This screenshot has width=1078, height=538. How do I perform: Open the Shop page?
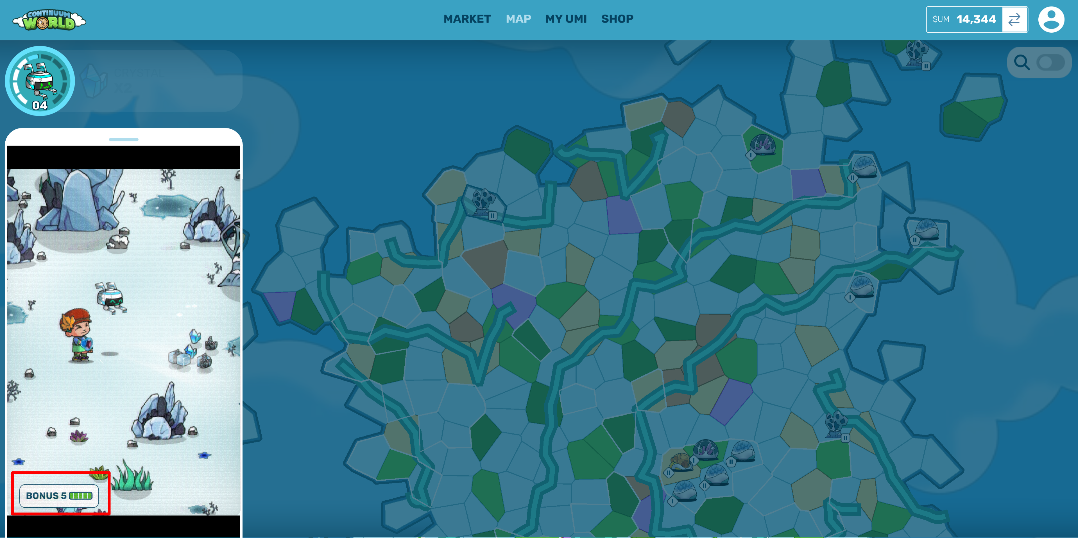click(x=617, y=19)
